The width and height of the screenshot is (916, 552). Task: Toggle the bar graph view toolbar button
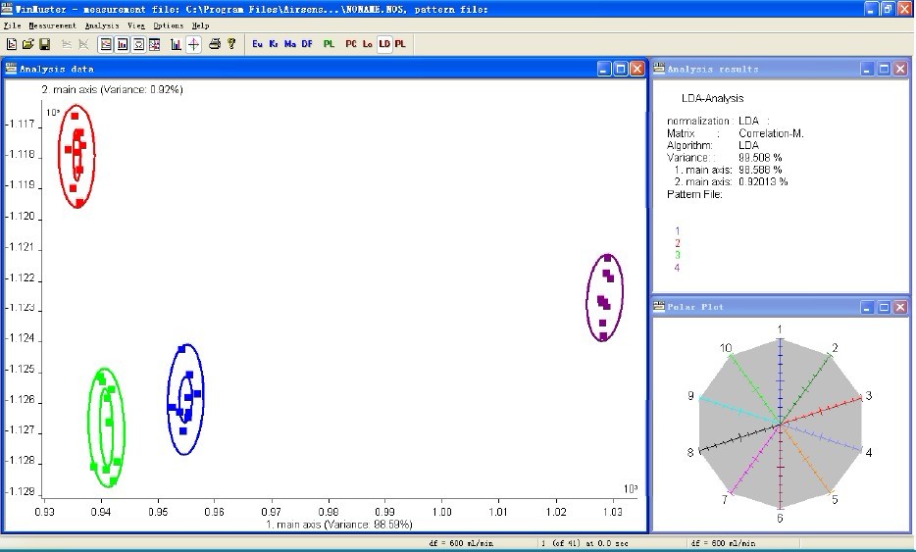(x=122, y=44)
